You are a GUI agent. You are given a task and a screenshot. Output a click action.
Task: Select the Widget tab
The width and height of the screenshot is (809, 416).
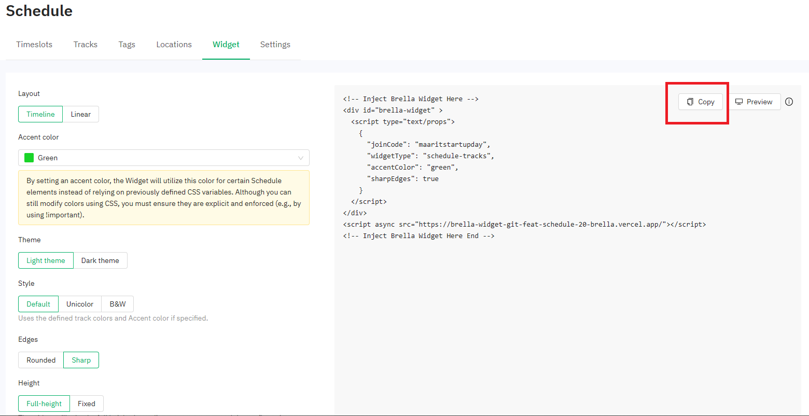(x=226, y=44)
